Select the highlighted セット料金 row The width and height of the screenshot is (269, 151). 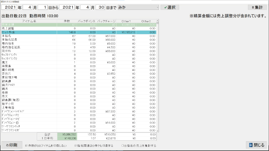(79, 32)
